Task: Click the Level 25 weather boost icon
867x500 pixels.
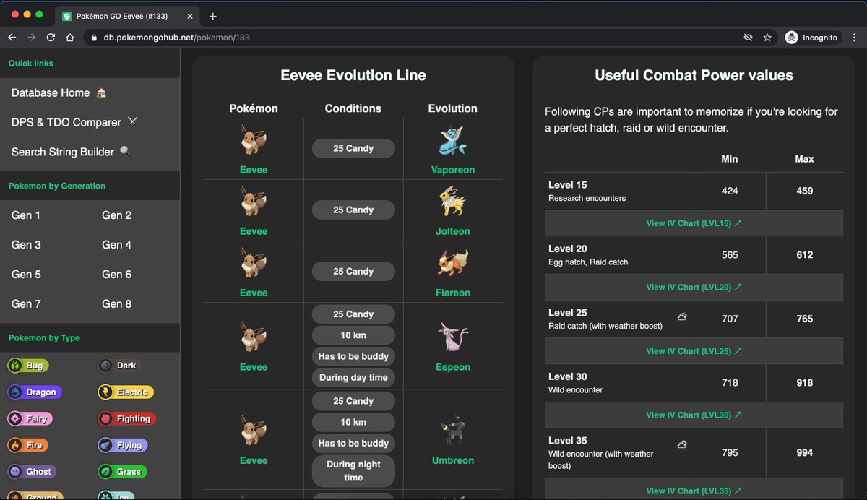Action: click(x=681, y=316)
